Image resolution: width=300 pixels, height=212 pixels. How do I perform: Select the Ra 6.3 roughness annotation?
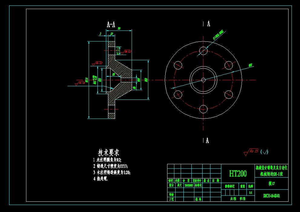[126, 52]
